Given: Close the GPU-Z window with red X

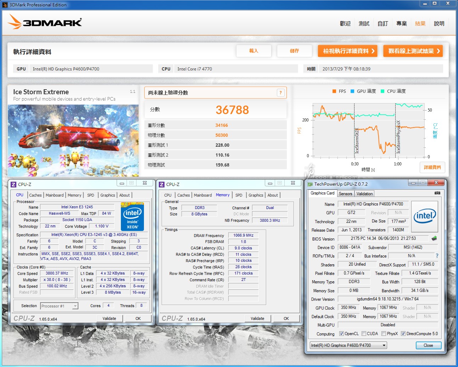Looking at the screenshot, I should coord(436,183).
